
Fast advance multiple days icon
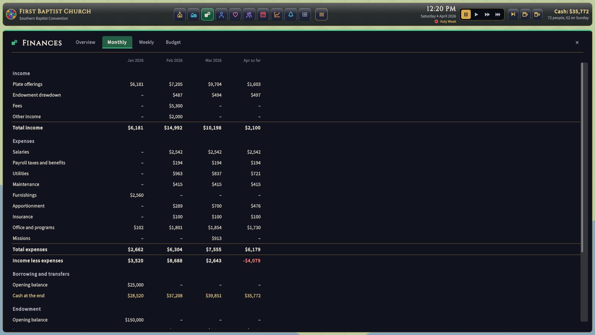click(x=537, y=15)
